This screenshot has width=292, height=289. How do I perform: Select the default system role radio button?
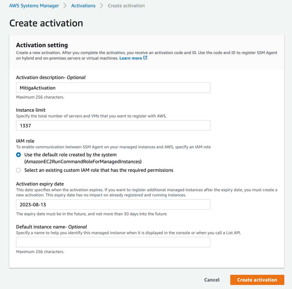pos(19,155)
